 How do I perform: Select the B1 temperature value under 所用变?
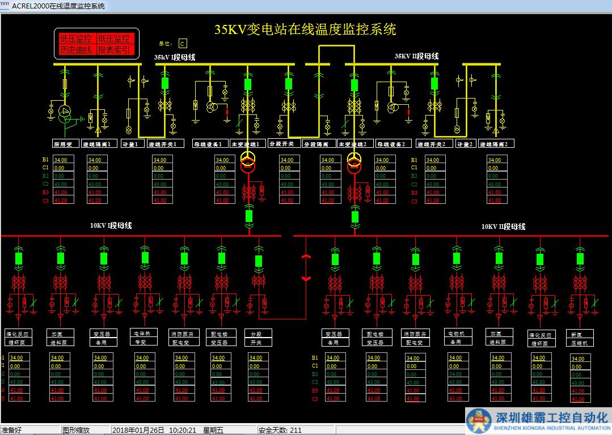[x=62, y=160]
